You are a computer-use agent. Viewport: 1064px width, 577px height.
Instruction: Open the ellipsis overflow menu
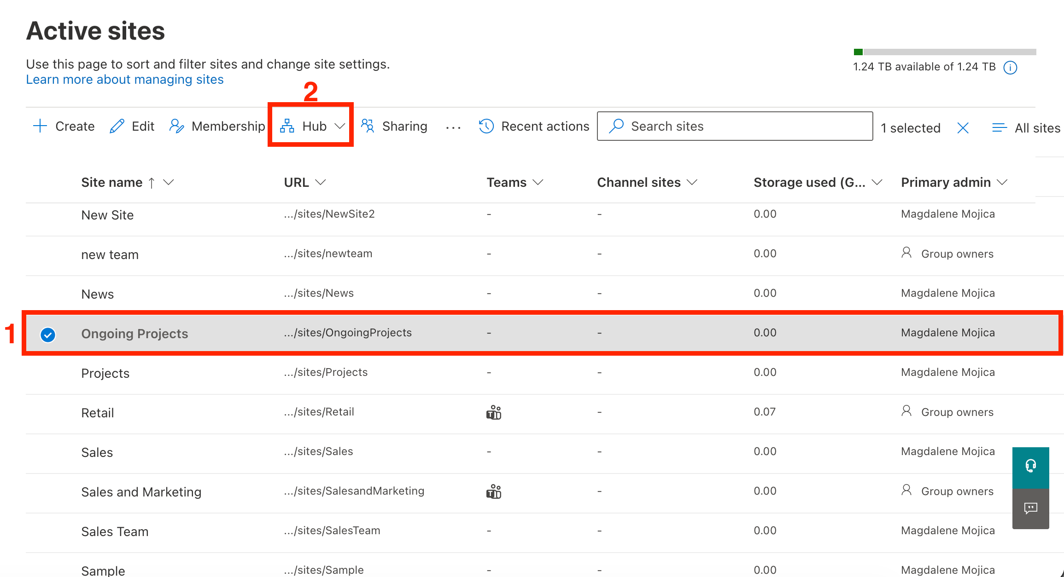pyautogui.click(x=453, y=127)
